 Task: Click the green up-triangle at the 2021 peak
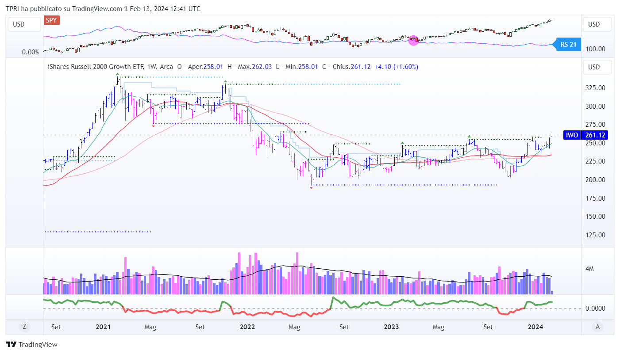click(x=117, y=74)
